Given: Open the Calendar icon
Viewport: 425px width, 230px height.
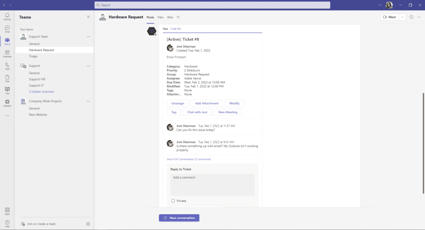Looking at the screenshot, I should click(x=7, y=54).
